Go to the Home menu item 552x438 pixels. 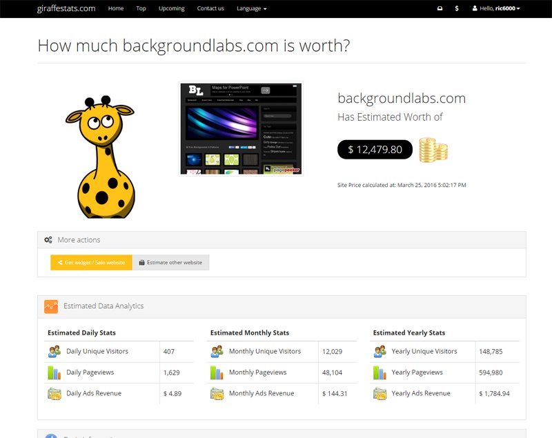(x=115, y=8)
